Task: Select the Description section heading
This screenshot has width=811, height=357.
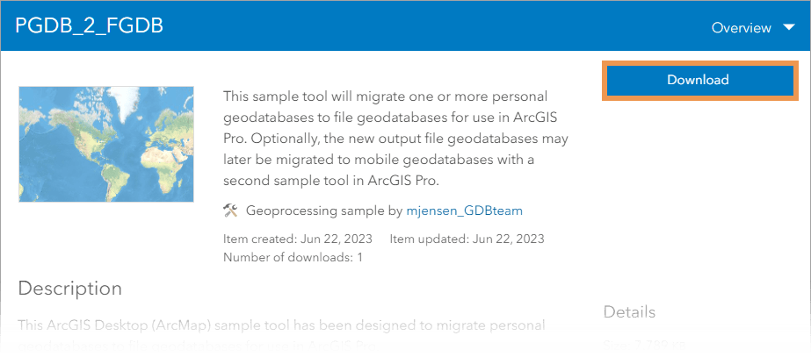Action: coord(70,288)
